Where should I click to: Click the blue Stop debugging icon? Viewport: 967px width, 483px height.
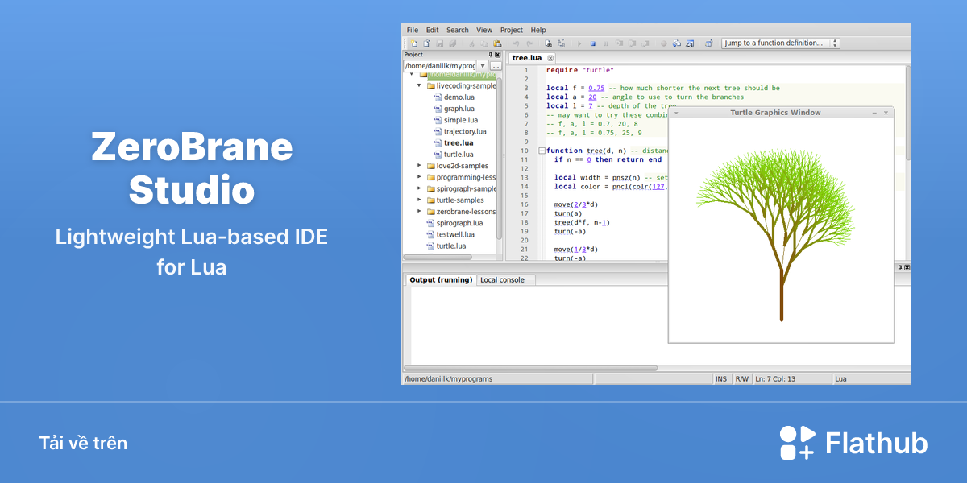pos(593,43)
